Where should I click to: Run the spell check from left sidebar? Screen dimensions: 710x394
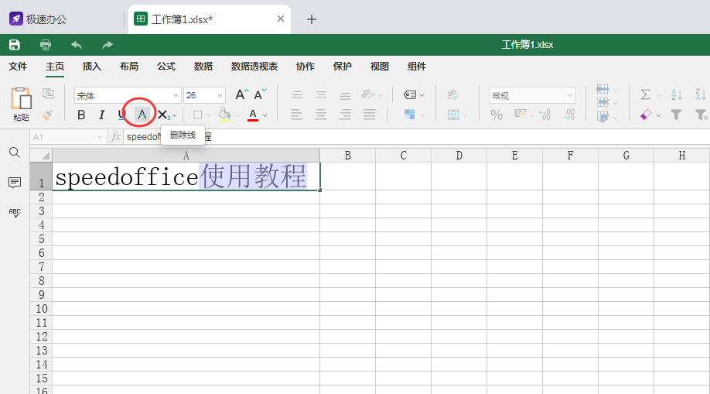point(15,213)
